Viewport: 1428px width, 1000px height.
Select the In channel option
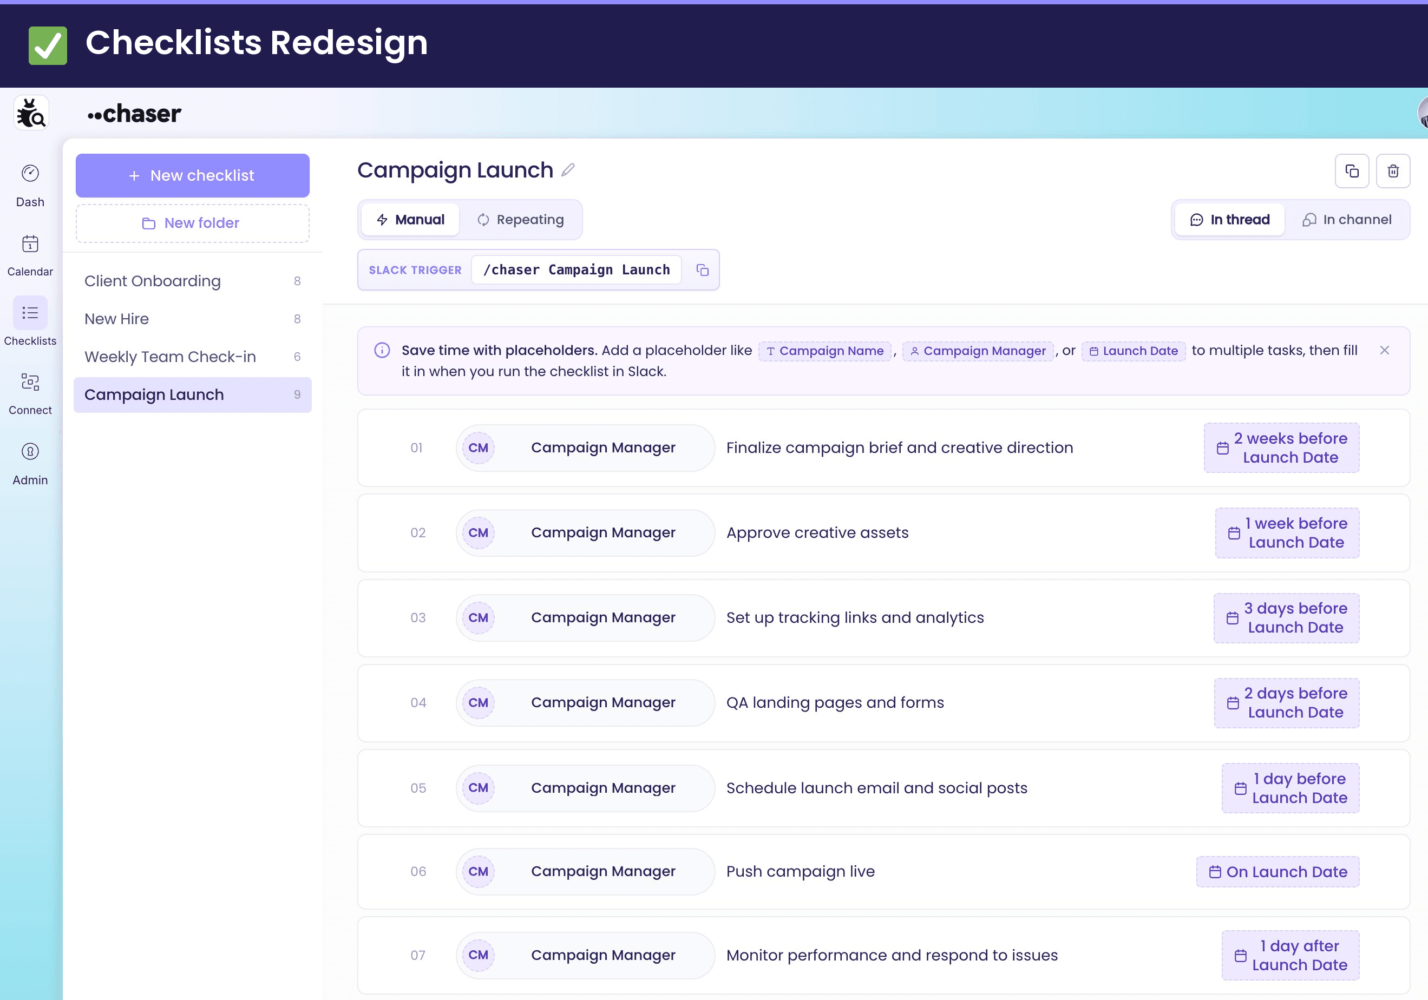coord(1346,220)
